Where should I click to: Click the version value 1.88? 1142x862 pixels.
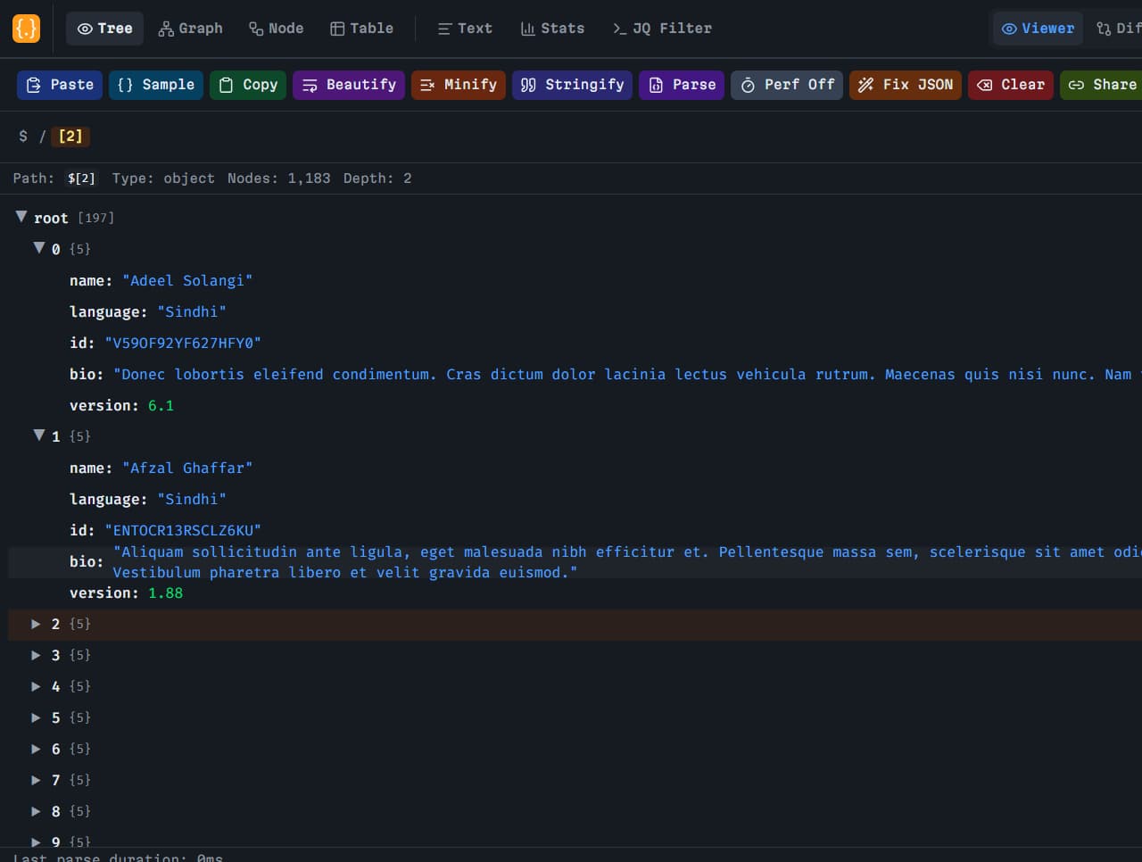(x=165, y=593)
